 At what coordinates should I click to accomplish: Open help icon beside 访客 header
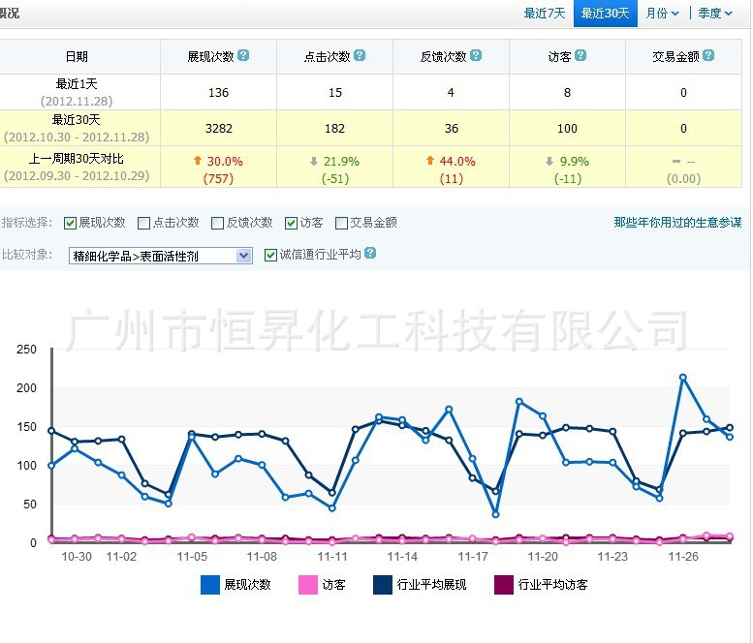click(580, 55)
